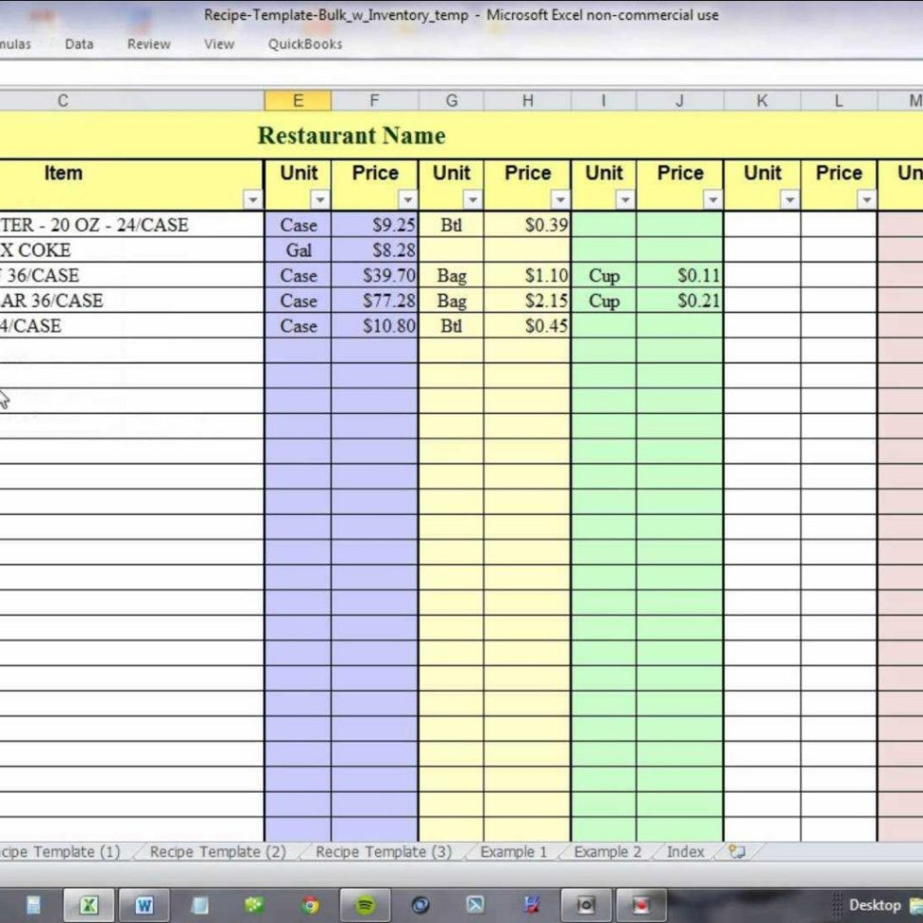Click the screenshot capture tool in the taskbar

pyautogui.click(x=586, y=904)
